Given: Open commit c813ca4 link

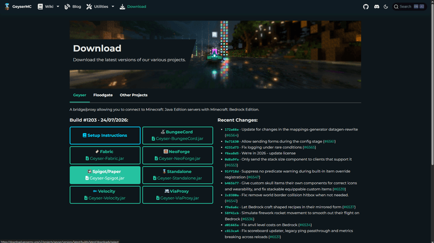Looking at the screenshot, I should click(x=231, y=231).
